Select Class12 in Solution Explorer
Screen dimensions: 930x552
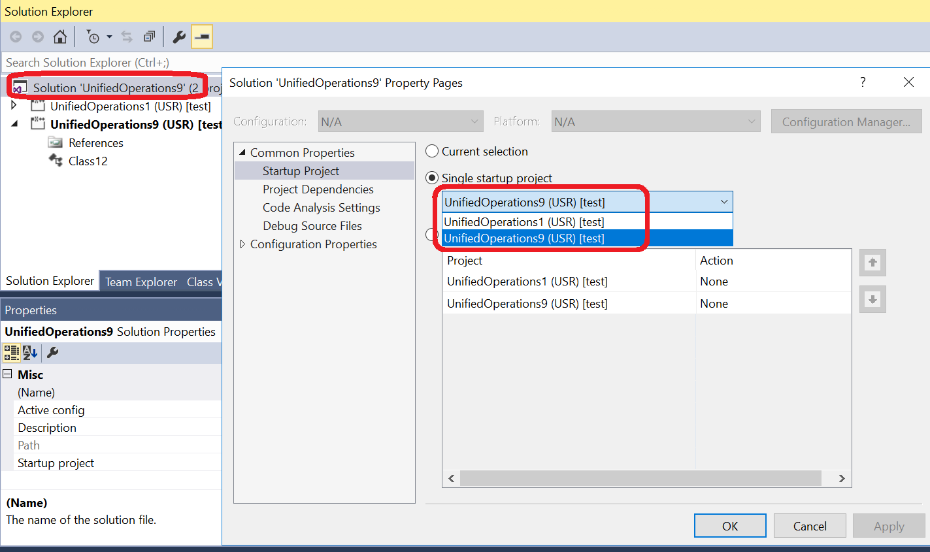pos(88,161)
